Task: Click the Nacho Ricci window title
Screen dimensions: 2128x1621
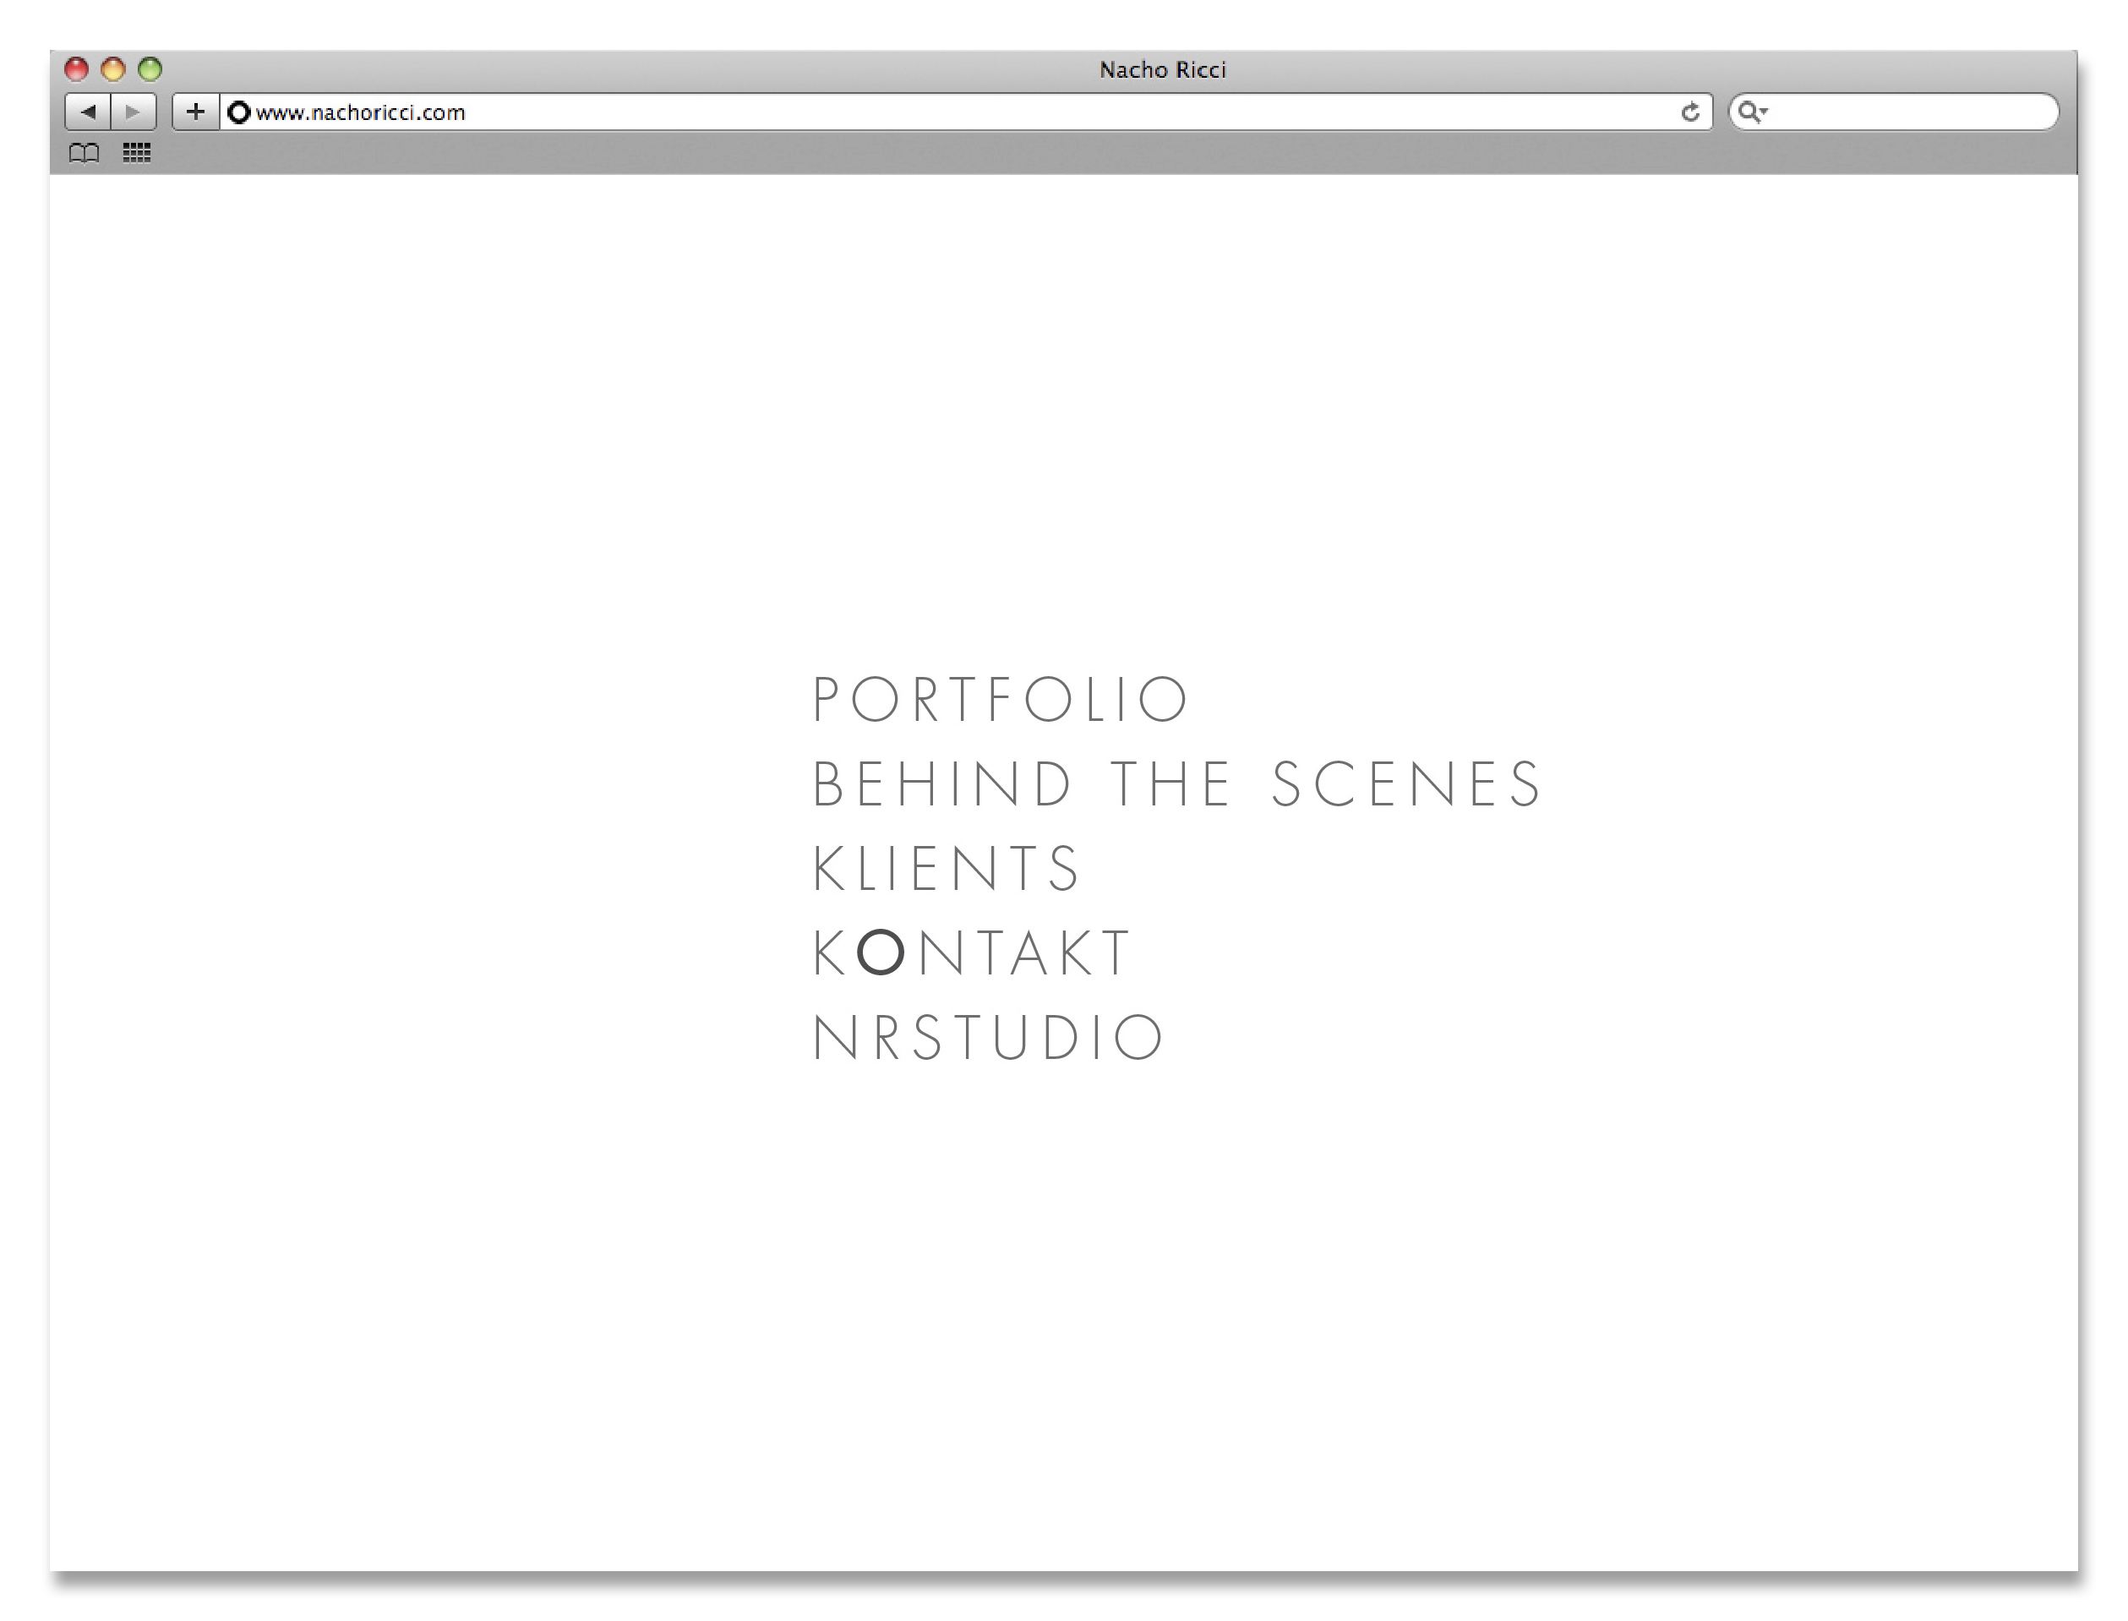Action: point(1161,70)
